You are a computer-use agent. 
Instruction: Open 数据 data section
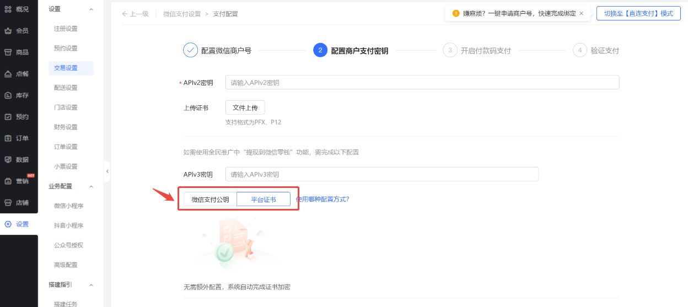click(17, 160)
